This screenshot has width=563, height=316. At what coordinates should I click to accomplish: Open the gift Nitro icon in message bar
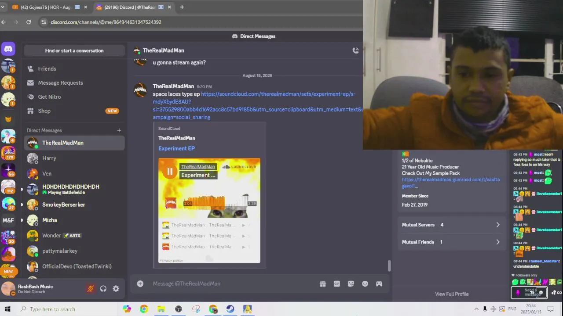(x=323, y=284)
